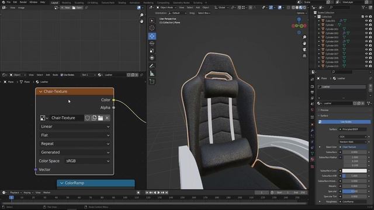
Task: Click the 3D viewport pan hand icon
Action: [304, 43]
